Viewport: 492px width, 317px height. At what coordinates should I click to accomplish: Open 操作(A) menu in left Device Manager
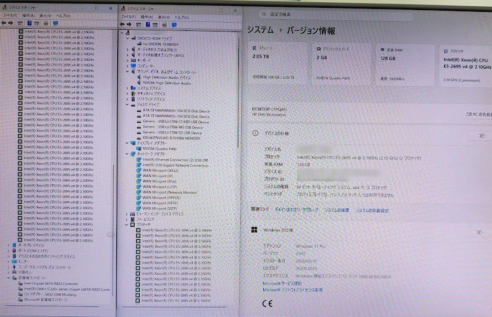[x=28, y=15]
